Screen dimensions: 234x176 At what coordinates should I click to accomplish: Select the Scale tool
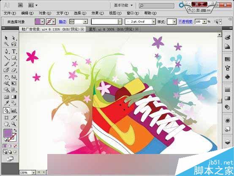(14, 77)
